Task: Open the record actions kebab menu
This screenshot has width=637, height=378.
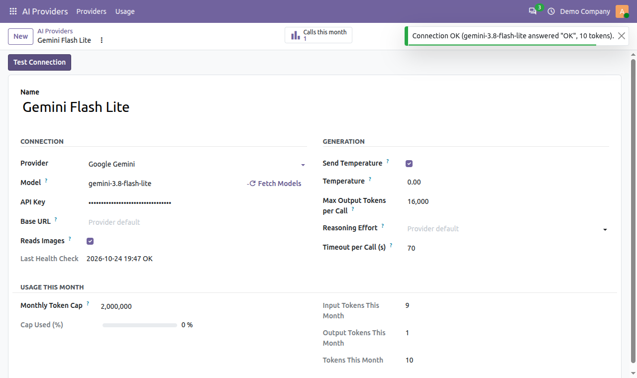Action: (x=102, y=40)
